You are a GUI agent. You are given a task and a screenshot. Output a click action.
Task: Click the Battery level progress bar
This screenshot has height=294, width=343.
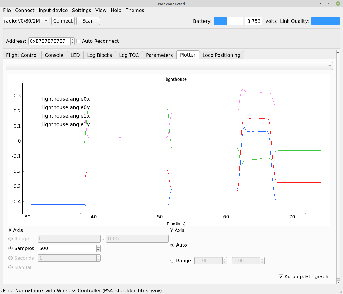[228, 21]
